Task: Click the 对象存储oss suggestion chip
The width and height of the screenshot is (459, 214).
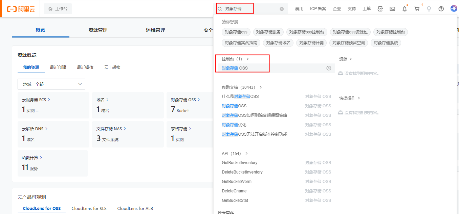Action: [236, 32]
